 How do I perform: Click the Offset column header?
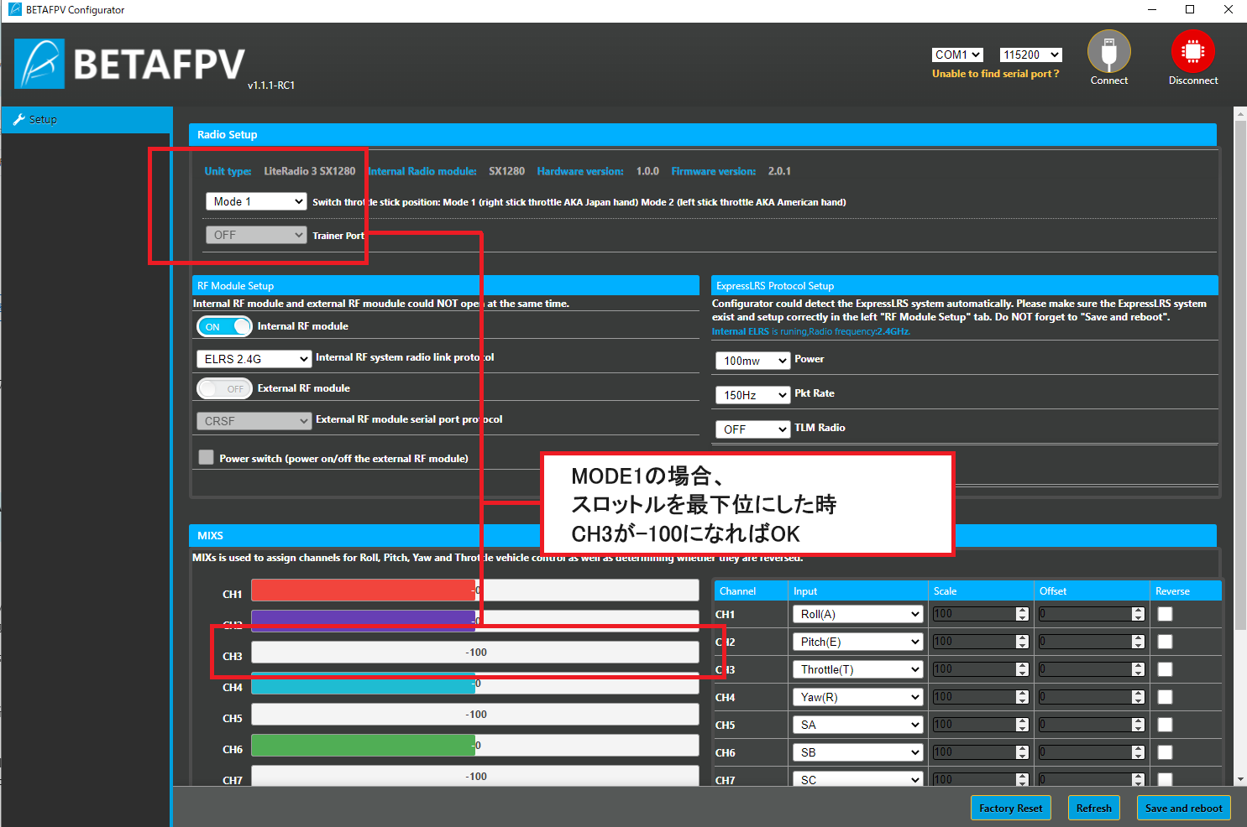(x=1053, y=591)
